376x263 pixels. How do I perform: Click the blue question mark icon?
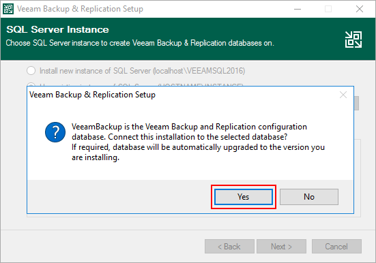point(55,132)
